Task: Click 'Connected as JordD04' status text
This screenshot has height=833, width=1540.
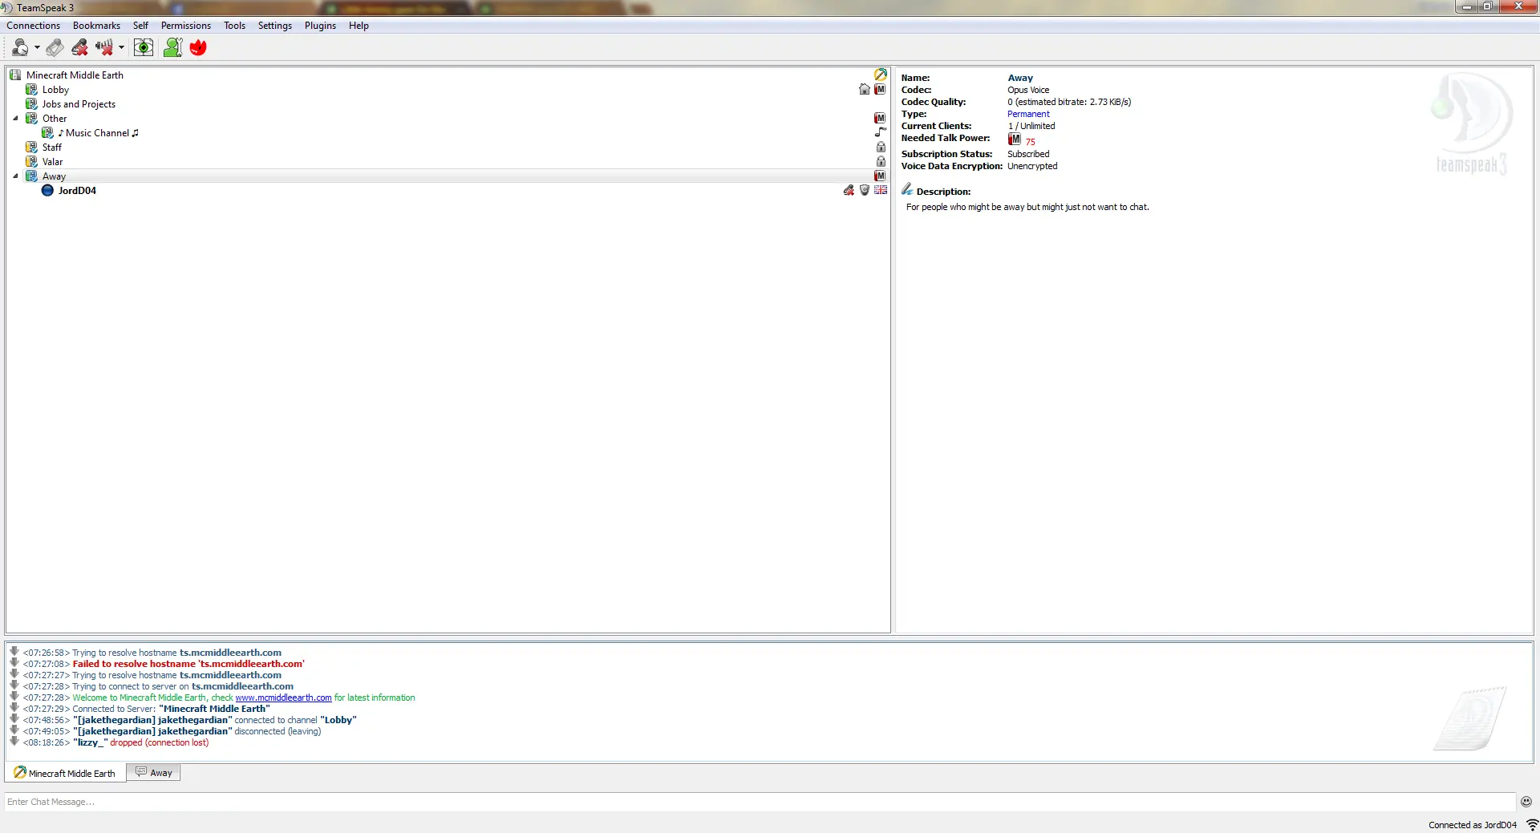Action: pyautogui.click(x=1473, y=825)
